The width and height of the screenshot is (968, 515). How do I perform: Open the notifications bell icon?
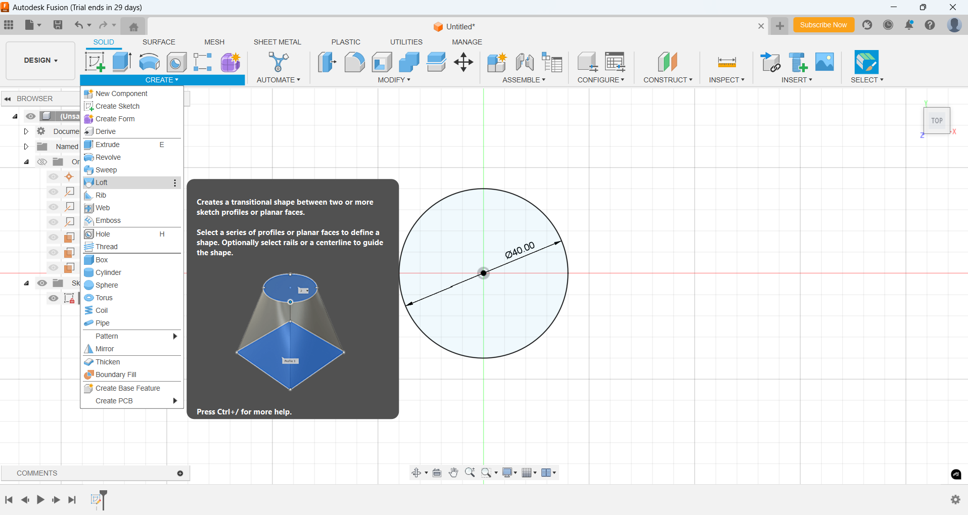pyautogui.click(x=909, y=25)
